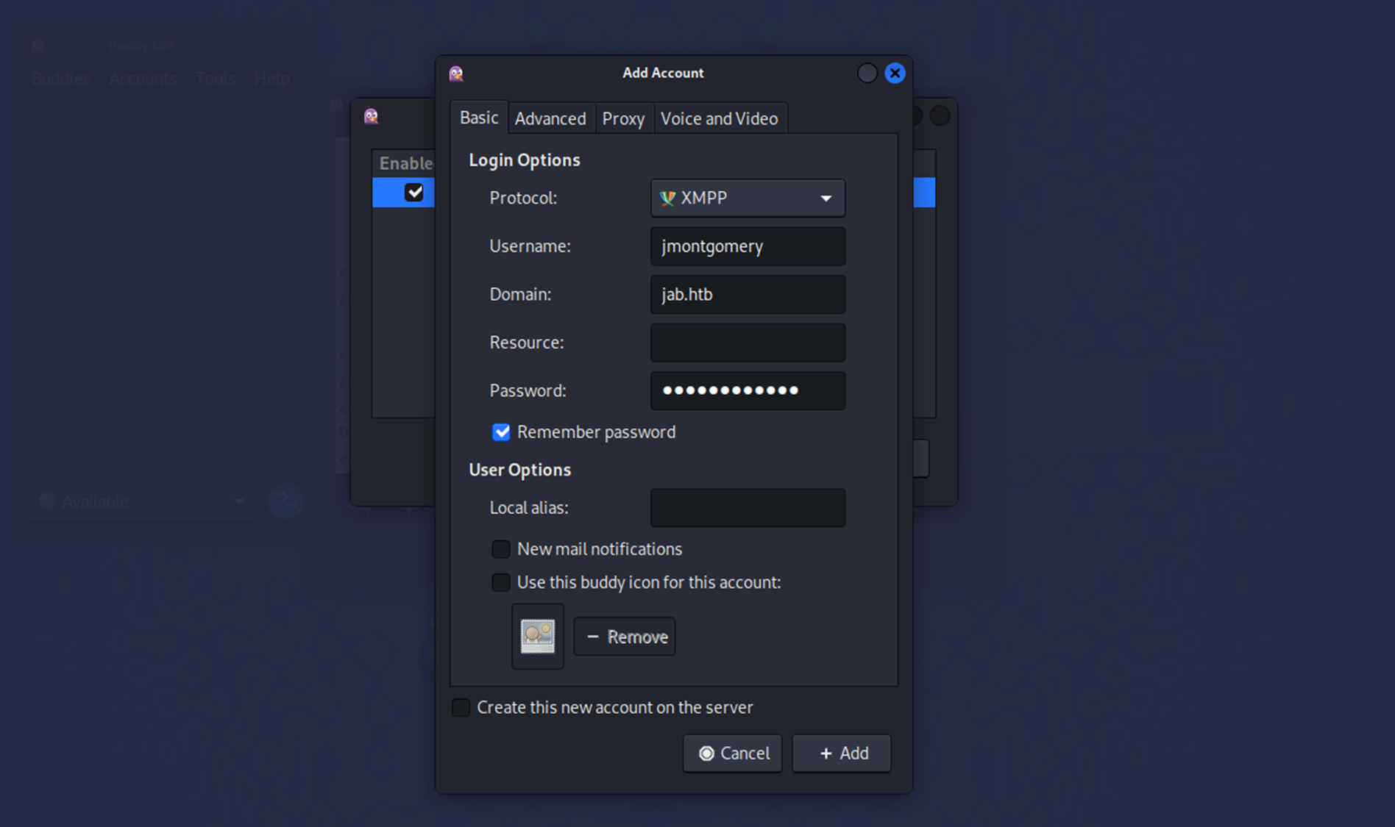This screenshot has height=827, width=1395.
Task: Click the Pidgin icon in Add Account title bar
Action: click(x=456, y=73)
